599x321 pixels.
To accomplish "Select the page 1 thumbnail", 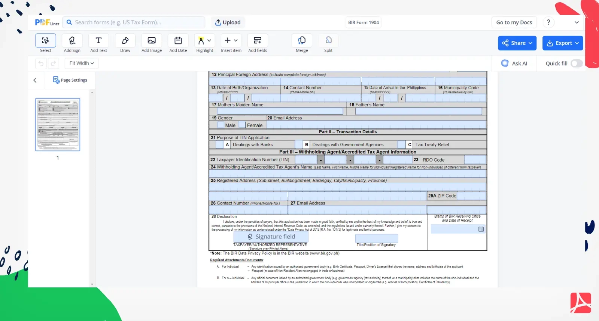I will pos(58,125).
